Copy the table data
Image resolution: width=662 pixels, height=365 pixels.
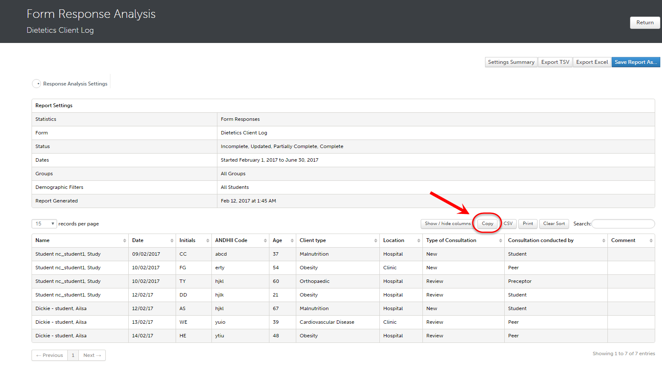click(x=487, y=224)
